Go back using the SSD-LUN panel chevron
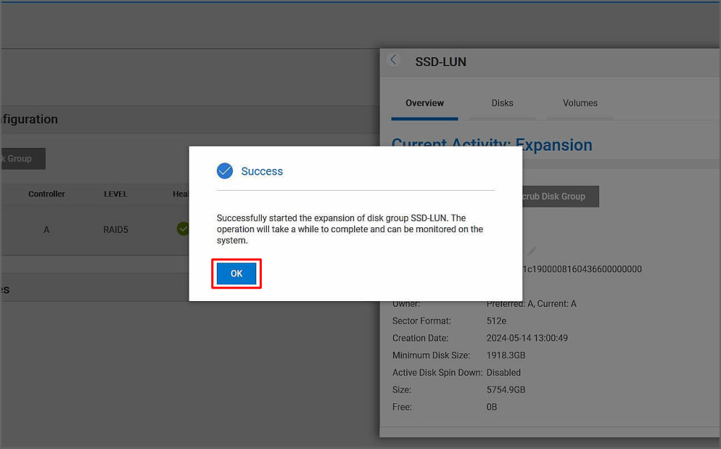Viewport: 721px width, 449px height. pyautogui.click(x=394, y=61)
